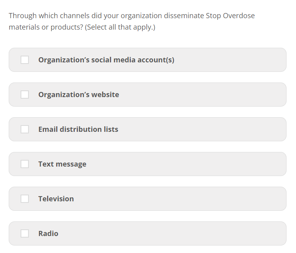Screen dimensions: 296x253
Task: Tick the Organization's website checkbox
Action: (x=25, y=94)
